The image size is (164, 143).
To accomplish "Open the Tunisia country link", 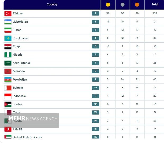I will click(x=17, y=129).
